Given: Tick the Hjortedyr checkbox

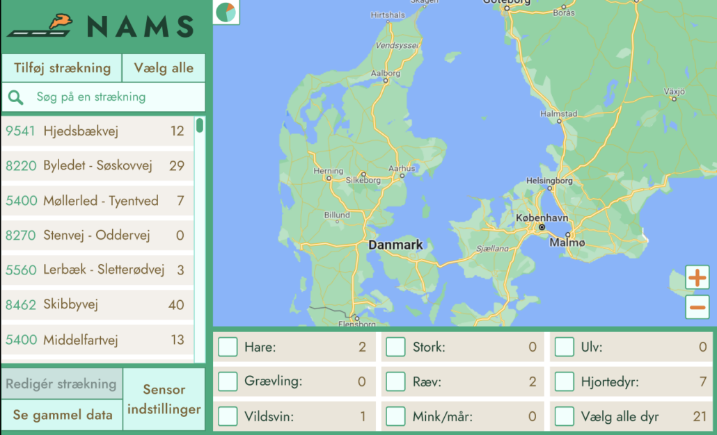Looking at the screenshot, I should pyautogui.click(x=564, y=381).
